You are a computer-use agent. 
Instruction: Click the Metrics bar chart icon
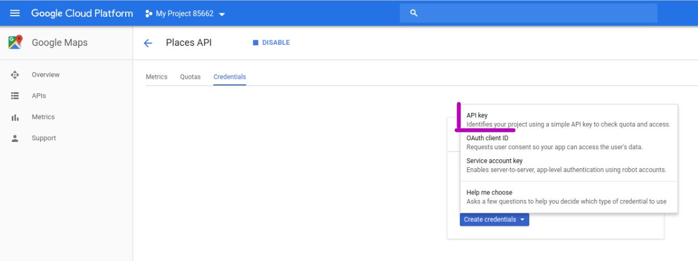pos(15,117)
